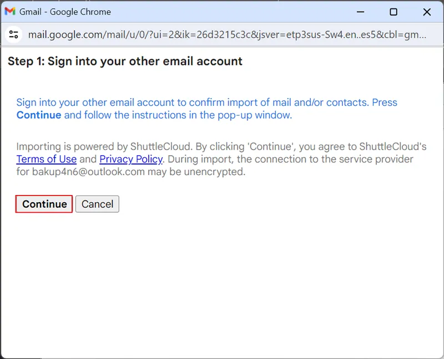Minimize the Gmail popup window

360,12
